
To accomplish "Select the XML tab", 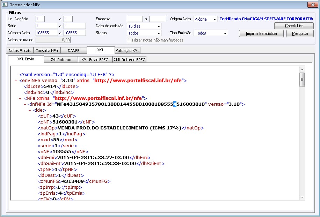I will [x=101, y=50].
